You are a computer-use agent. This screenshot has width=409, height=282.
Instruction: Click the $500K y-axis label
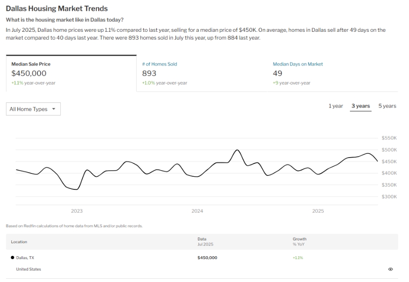[389, 150]
